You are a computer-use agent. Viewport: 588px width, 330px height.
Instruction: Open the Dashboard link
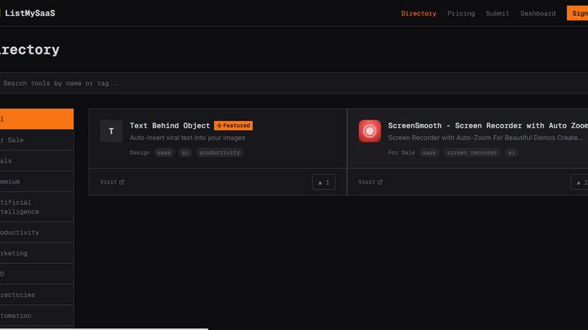click(x=538, y=13)
